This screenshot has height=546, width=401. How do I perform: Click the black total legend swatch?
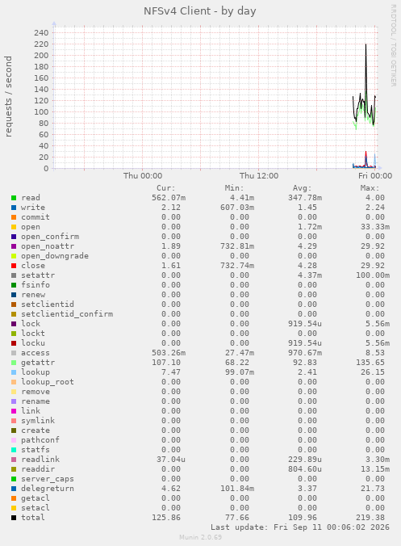pos(14,518)
